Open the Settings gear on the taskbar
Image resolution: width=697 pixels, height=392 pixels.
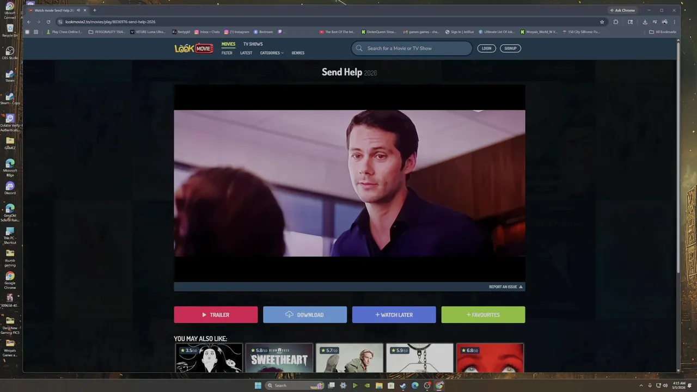[343, 385]
